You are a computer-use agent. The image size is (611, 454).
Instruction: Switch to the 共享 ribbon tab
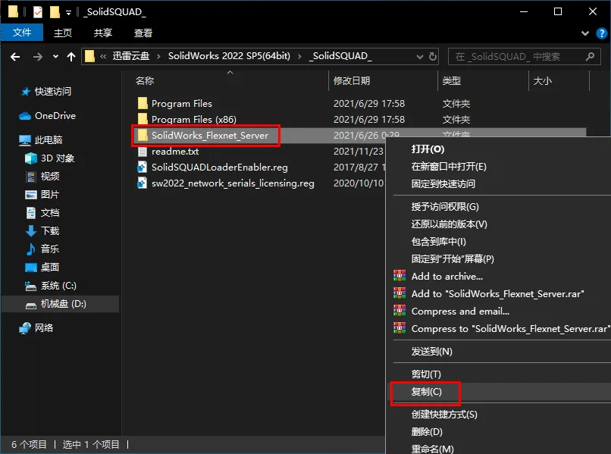point(103,33)
